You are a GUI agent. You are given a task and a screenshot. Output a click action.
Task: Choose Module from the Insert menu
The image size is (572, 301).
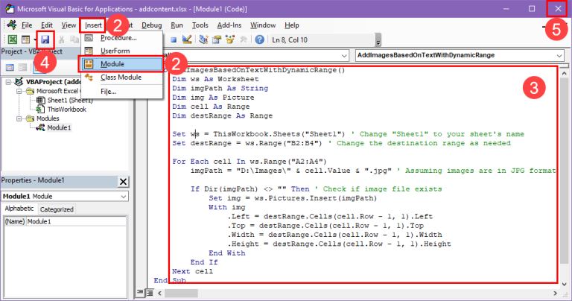[x=122, y=64]
